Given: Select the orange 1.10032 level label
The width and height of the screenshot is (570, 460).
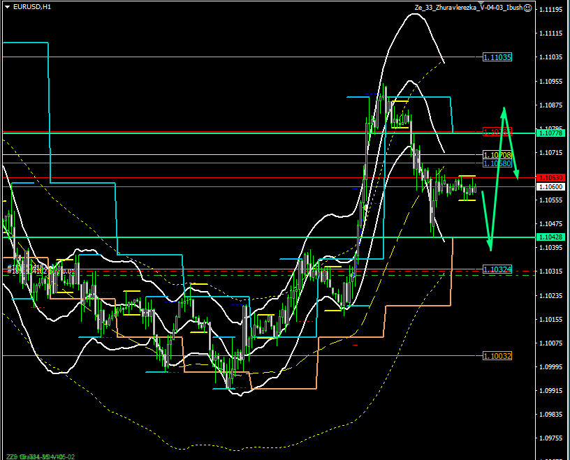Looking at the screenshot, I should click(497, 356).
